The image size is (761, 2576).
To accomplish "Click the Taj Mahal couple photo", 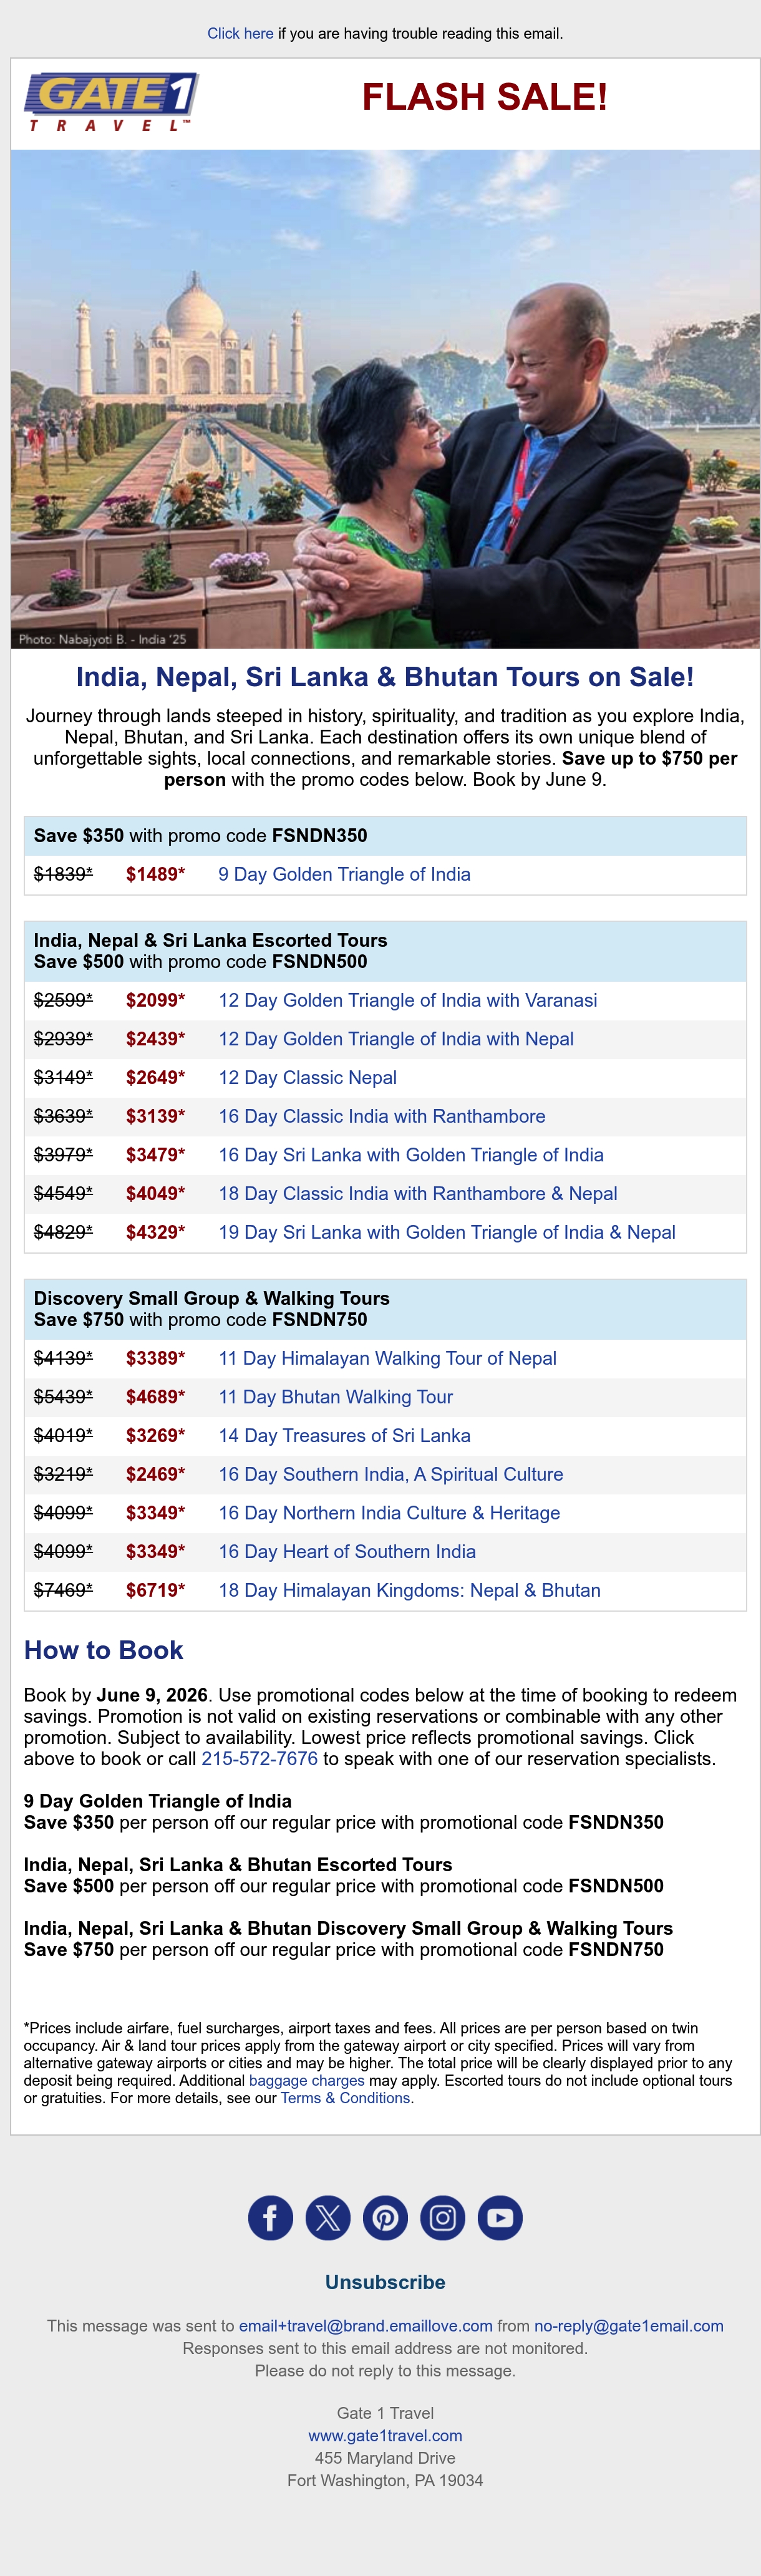I will pyautogui.click(x=385, y=399).
